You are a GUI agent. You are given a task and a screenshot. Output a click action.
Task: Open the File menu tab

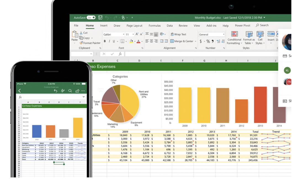(x=76, y=25)
